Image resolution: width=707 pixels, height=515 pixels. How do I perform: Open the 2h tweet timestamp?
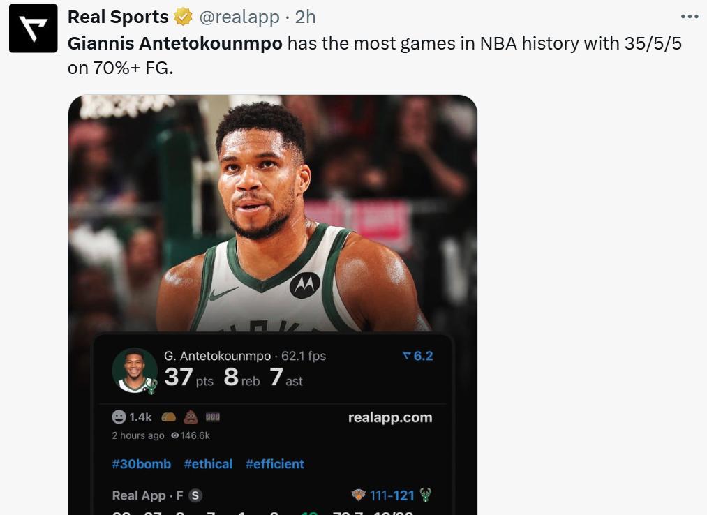tap(306, 17)
